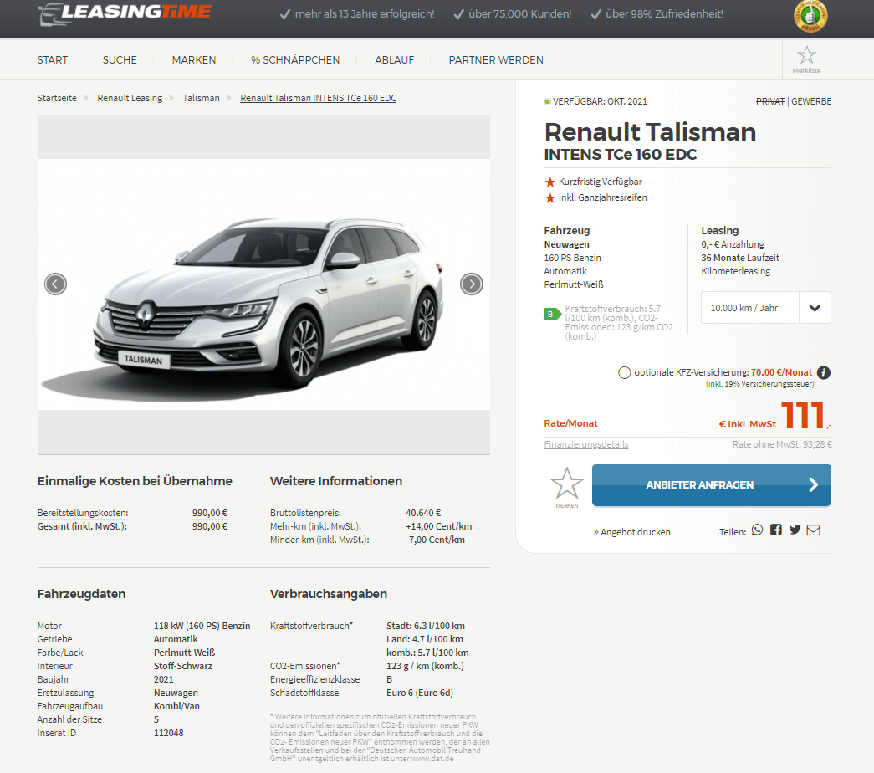
Task: Open Finanzierungsdetails link
Action: pyautogui.click(x=585, y=444)
